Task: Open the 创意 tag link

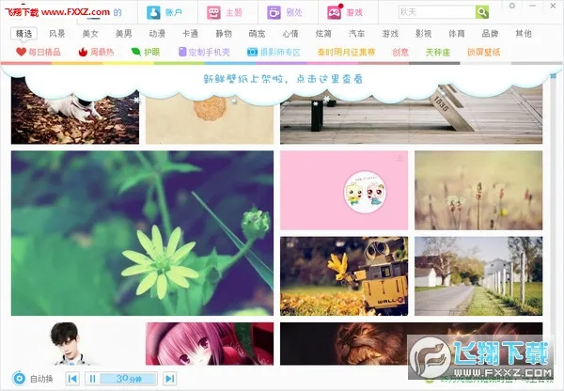Action: coord(400,52)
